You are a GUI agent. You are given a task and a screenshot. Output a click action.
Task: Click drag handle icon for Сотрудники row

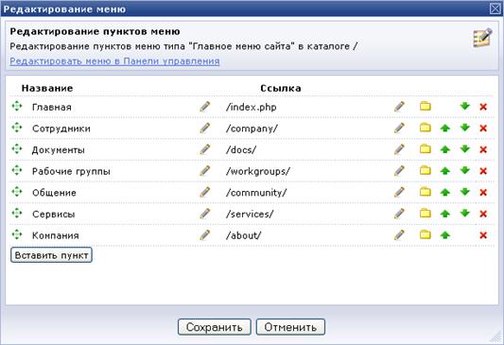coord(17,128)
